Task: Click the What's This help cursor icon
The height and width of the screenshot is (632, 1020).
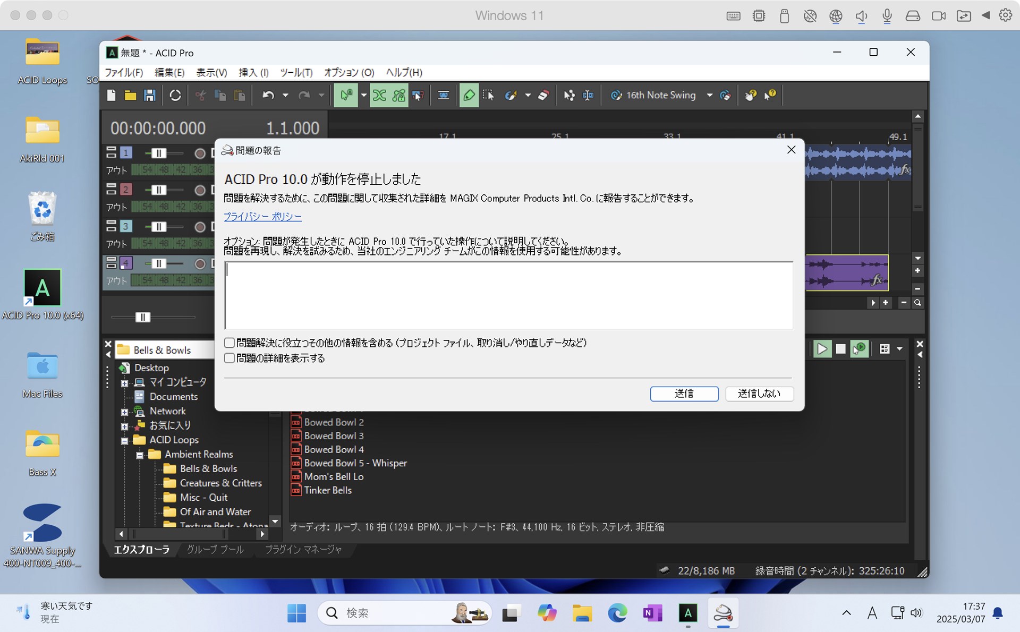Action: [770, 95]
